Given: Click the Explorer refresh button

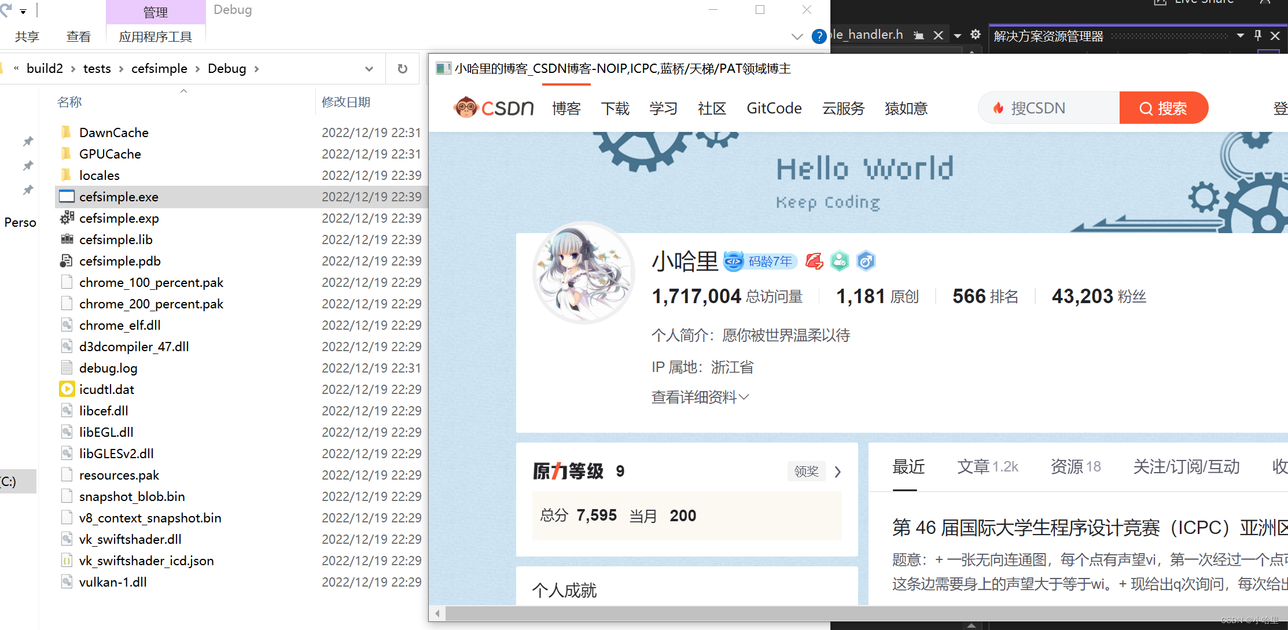Looking at the screenshot, I should click(403, 69).
